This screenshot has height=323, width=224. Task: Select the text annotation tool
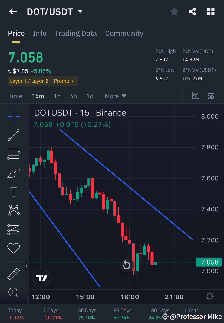click(14, 191)
